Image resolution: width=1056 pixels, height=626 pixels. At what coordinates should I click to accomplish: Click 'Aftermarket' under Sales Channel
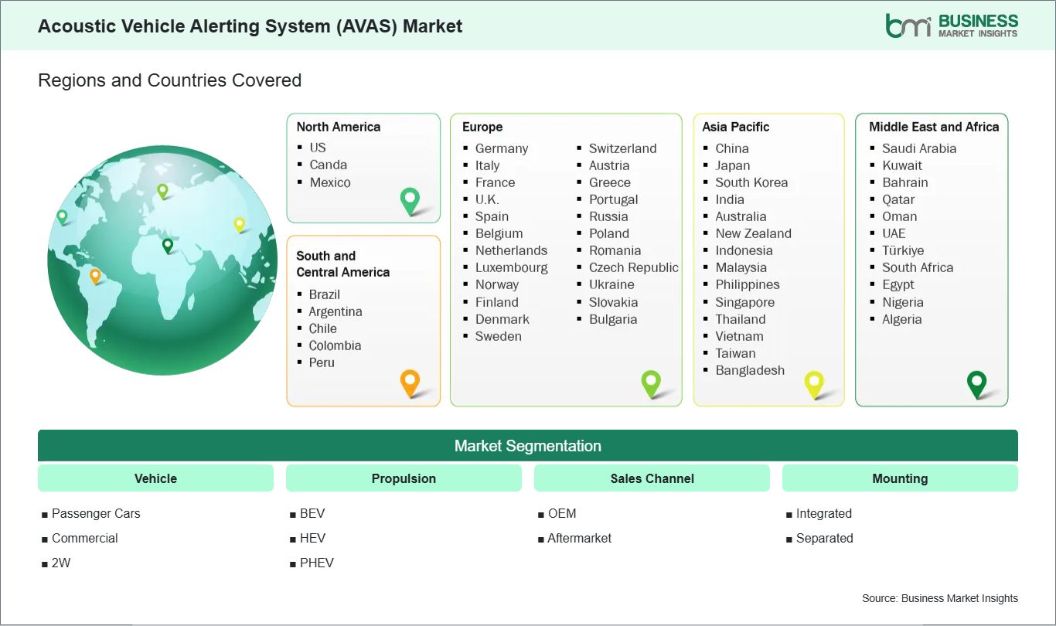click(580, 538)
